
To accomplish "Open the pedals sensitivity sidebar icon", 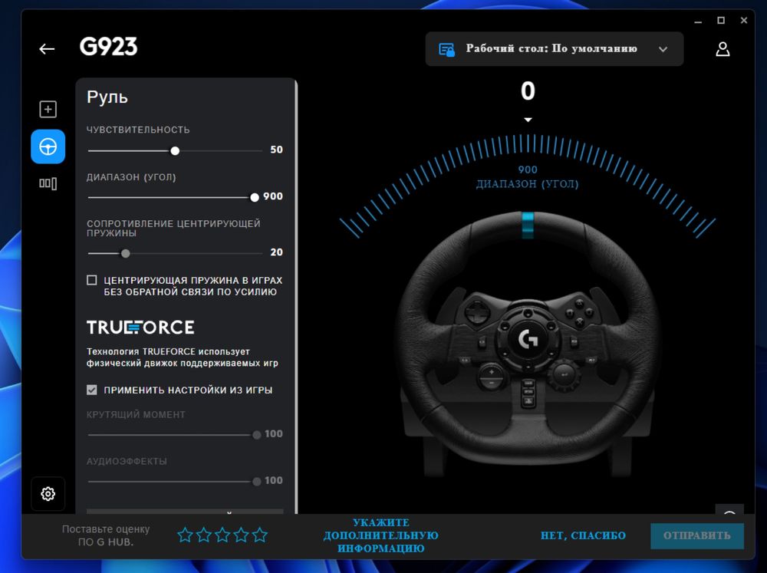I will [x=48, y=183].
